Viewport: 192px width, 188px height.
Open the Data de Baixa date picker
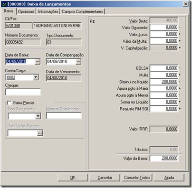coord(38,62)
